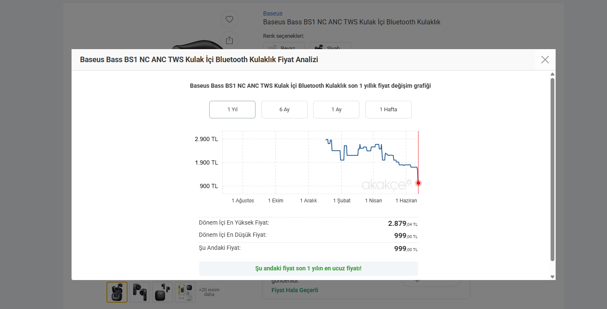607x309 pixels.
Task: Click the akakçe watermark logo on chart
Action: [x=387, y=184]
